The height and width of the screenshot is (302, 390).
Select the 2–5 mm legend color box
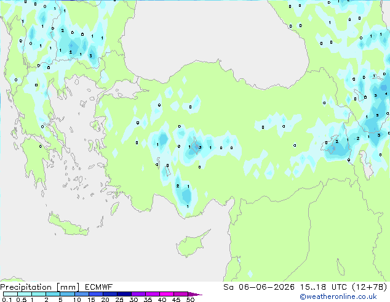point(53,294)
